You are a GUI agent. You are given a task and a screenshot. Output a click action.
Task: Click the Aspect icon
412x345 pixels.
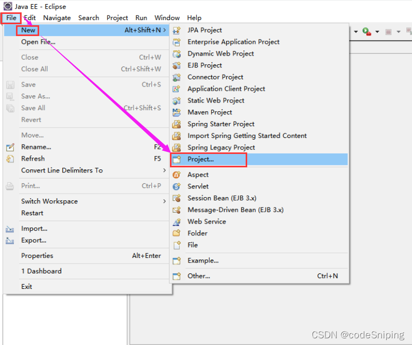click(177, 175)
